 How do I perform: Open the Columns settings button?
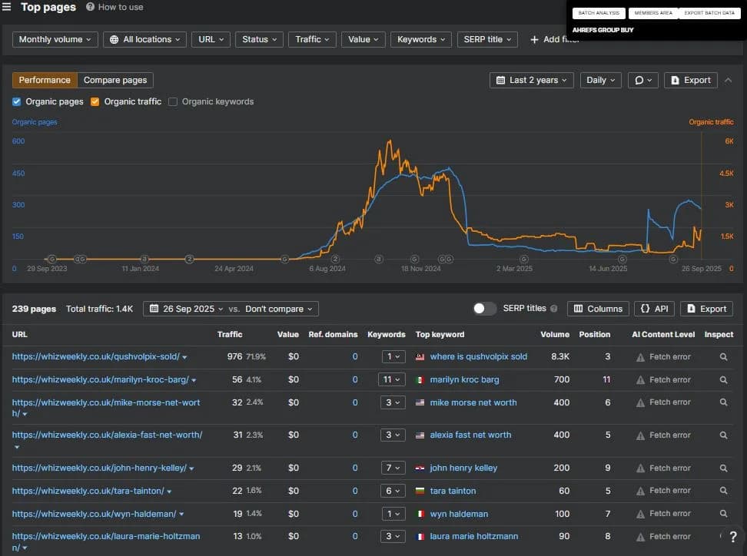pyautogui.click(x=598, y=309)
